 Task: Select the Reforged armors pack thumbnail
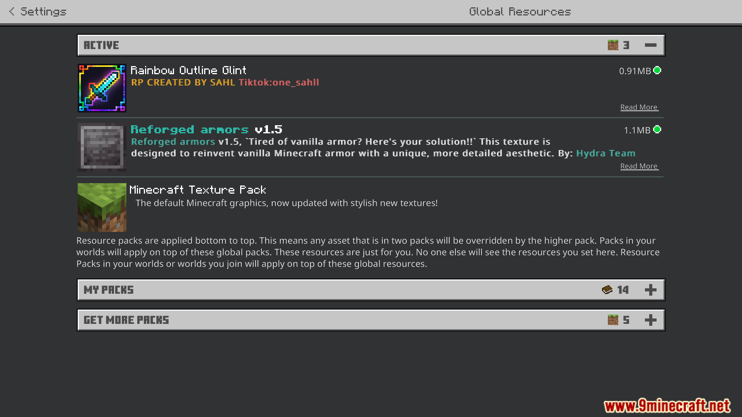click(x=102, y=147)
